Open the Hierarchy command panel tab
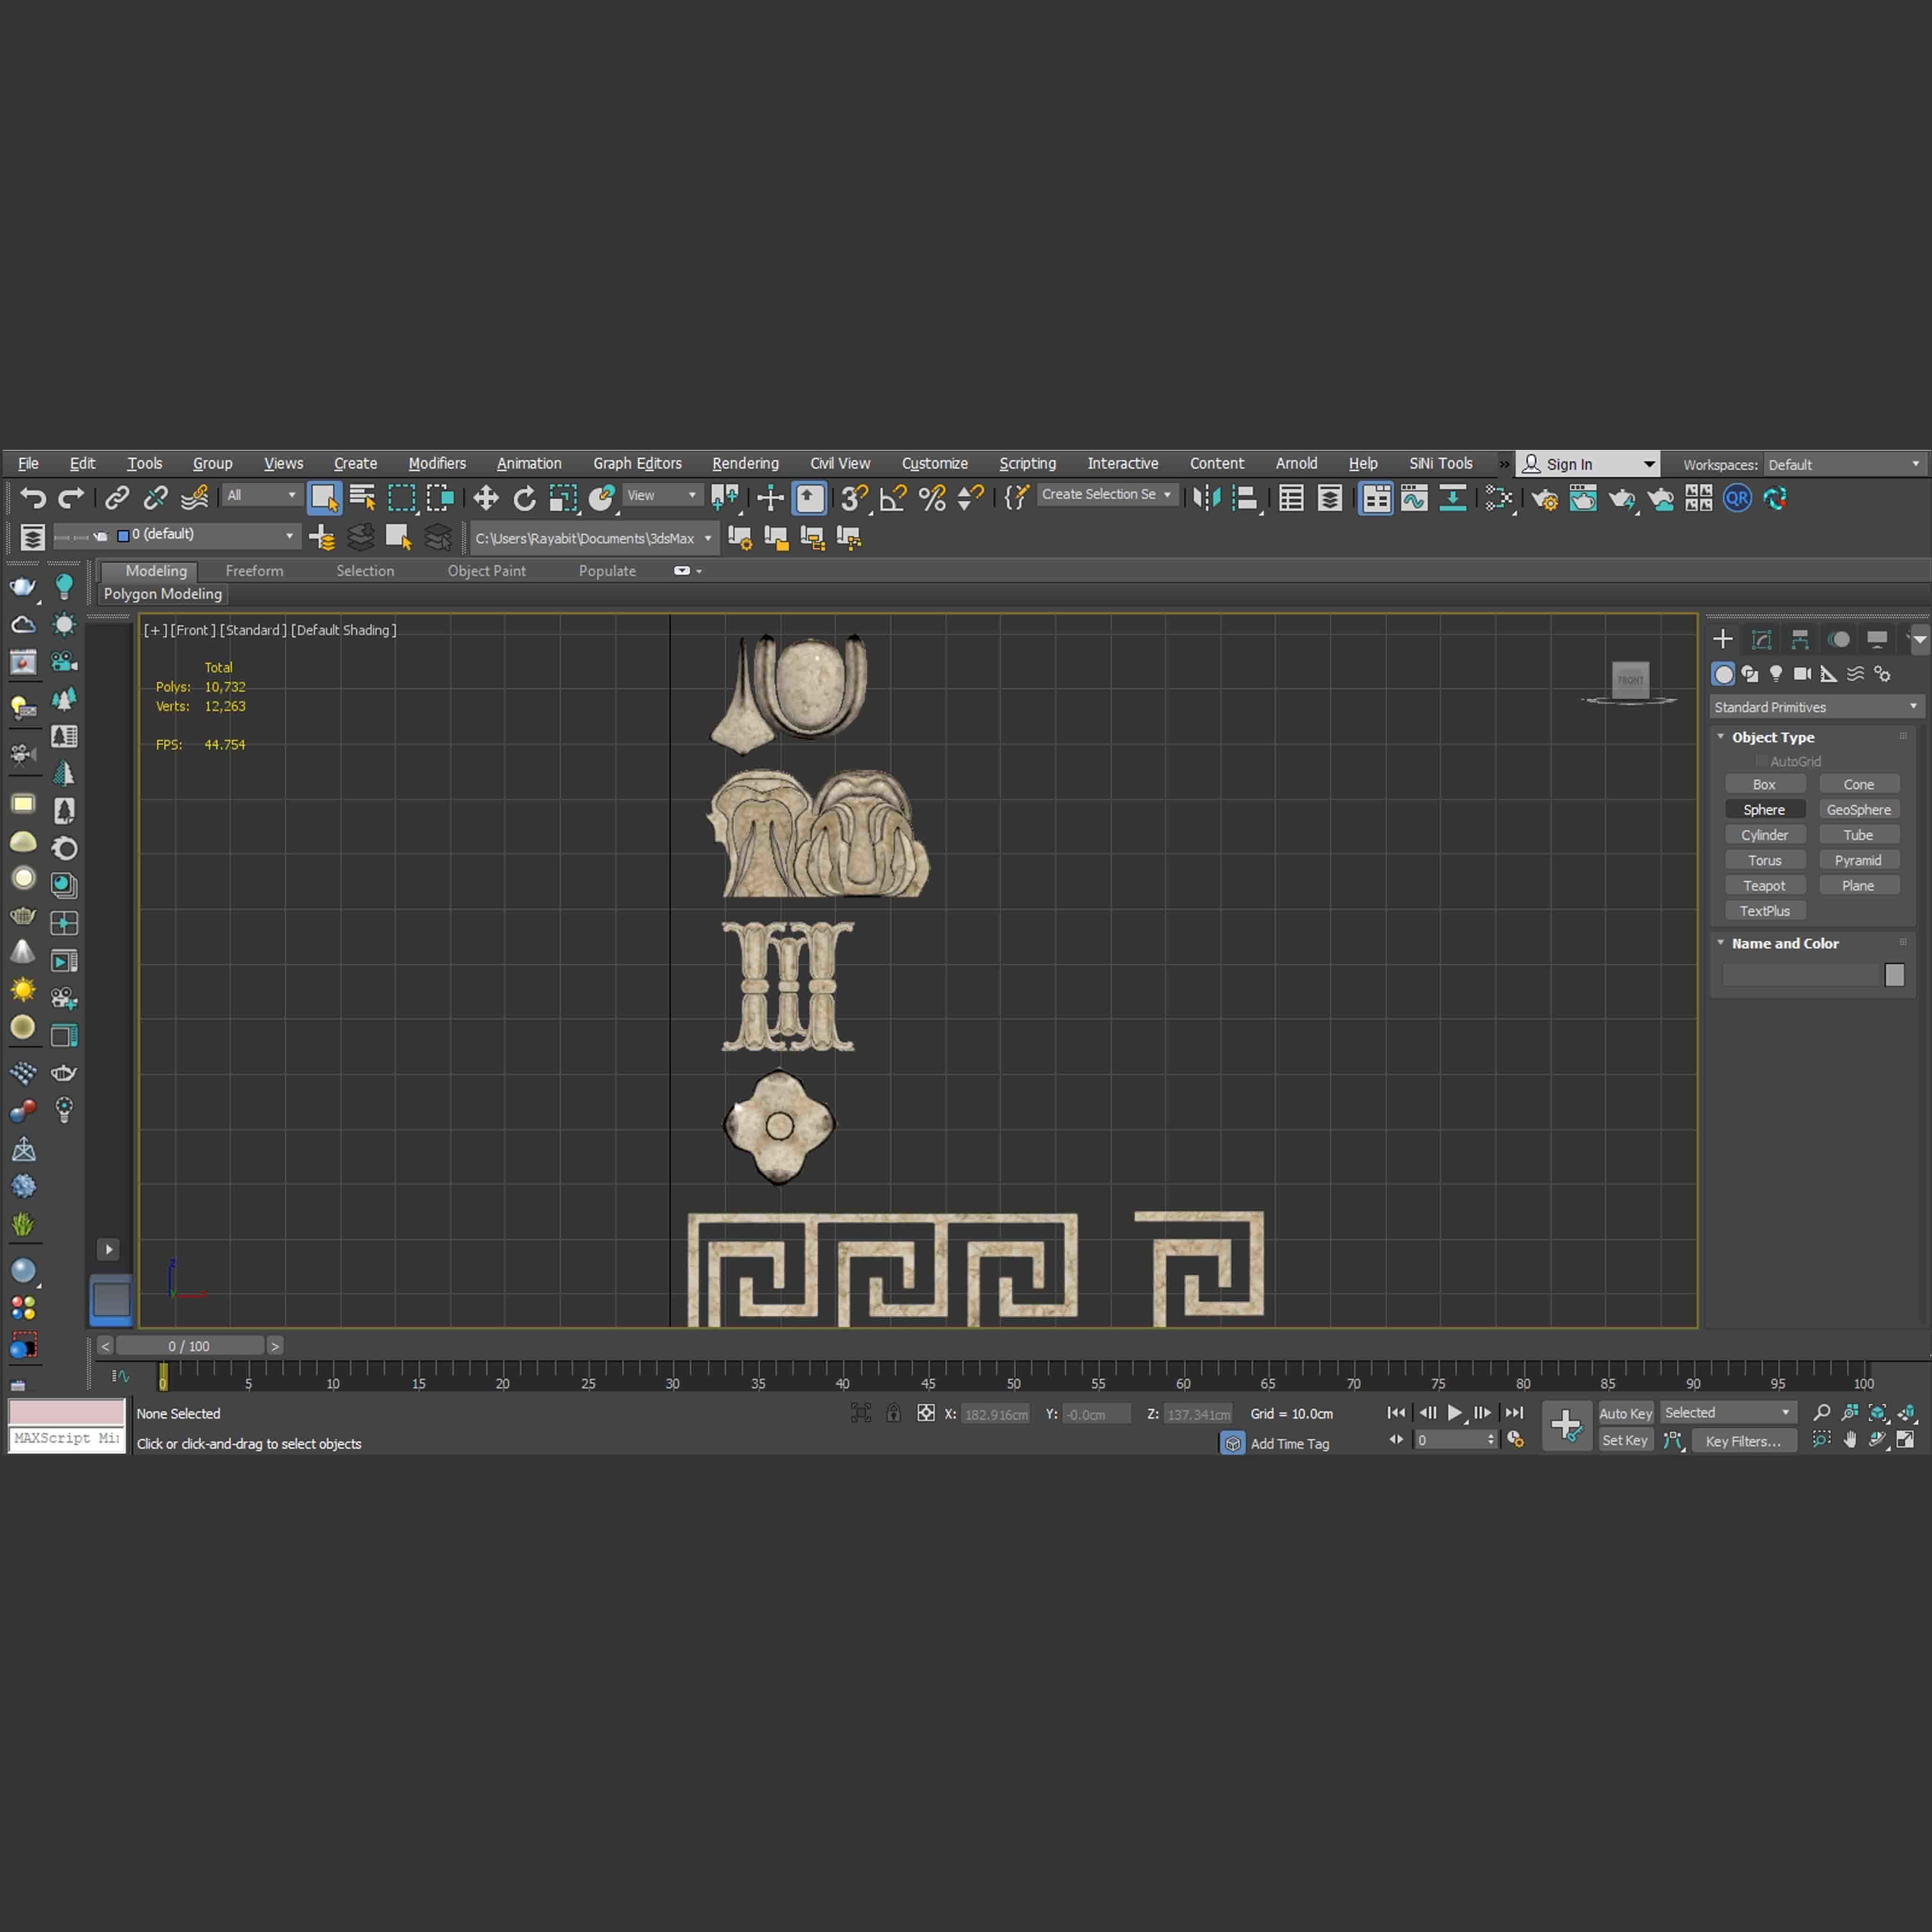 tap(1800, 640)
